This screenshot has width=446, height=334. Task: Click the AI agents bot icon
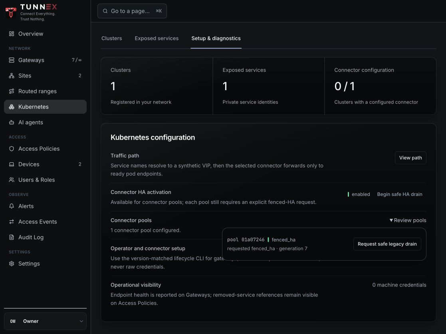click(11, 123)
